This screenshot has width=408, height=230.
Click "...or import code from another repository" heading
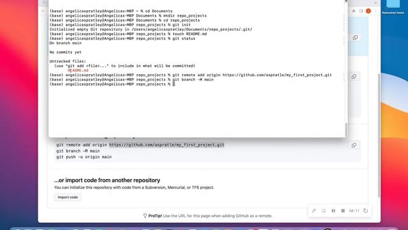click(107, 180)
